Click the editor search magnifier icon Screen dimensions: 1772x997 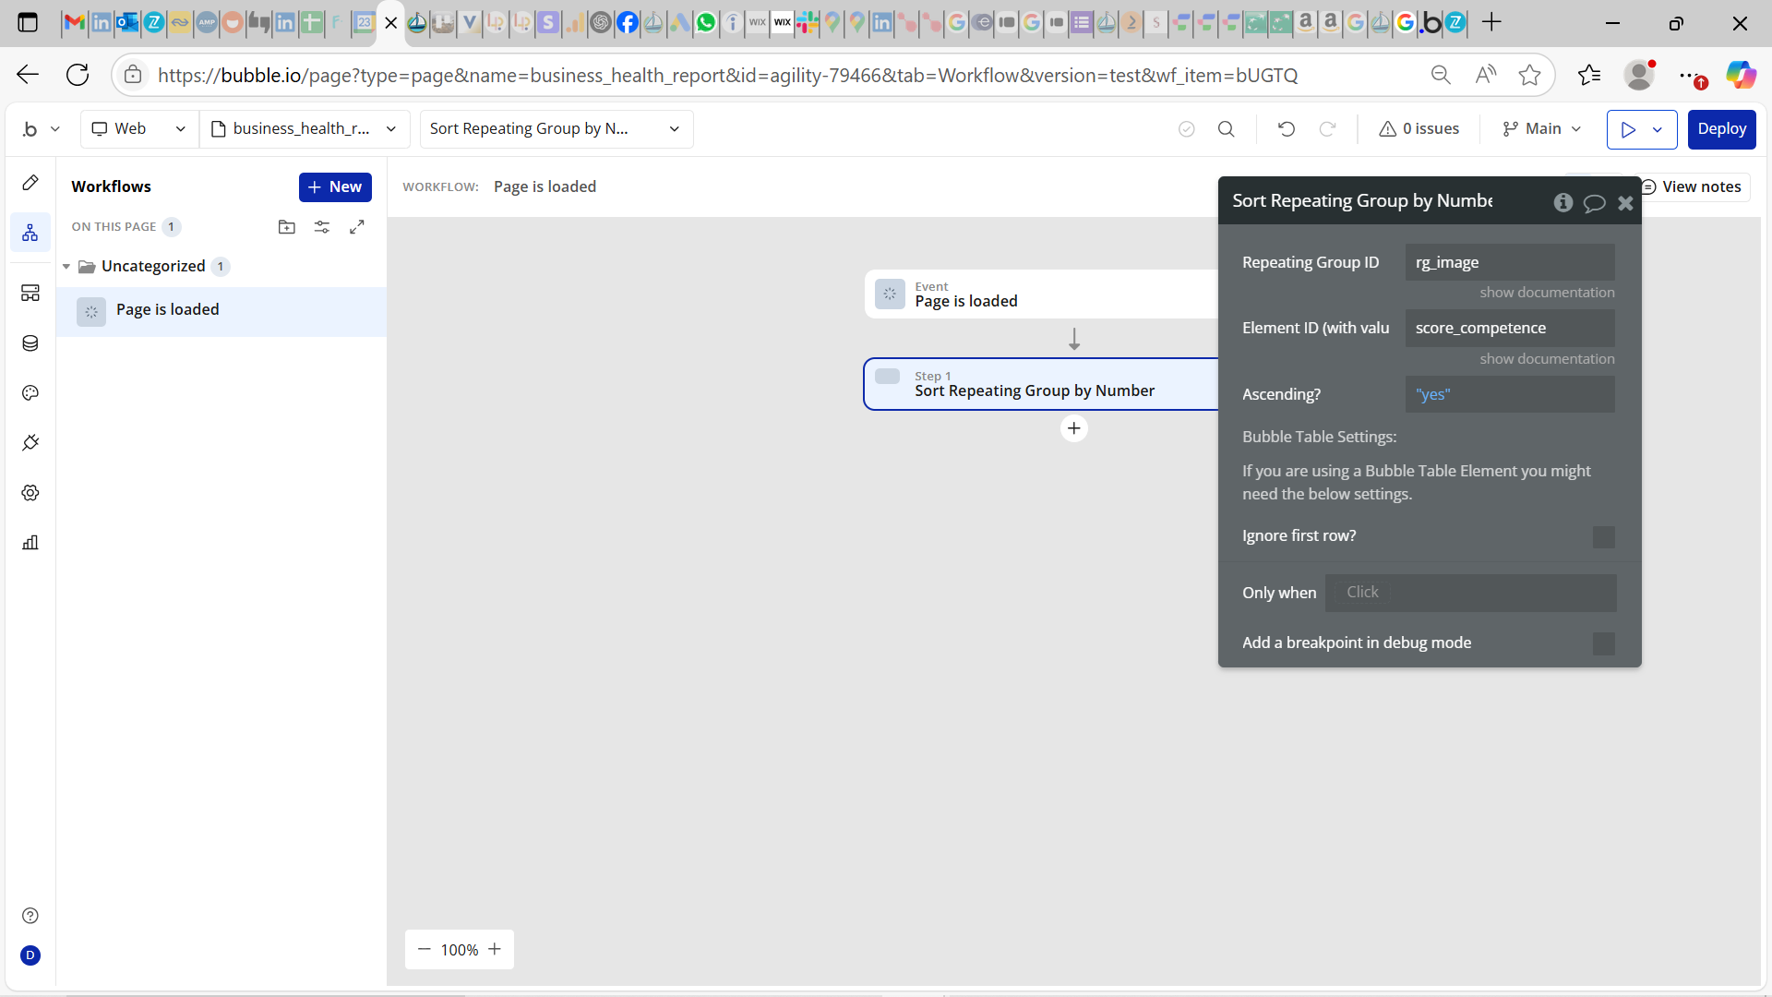pos(1227,129)
